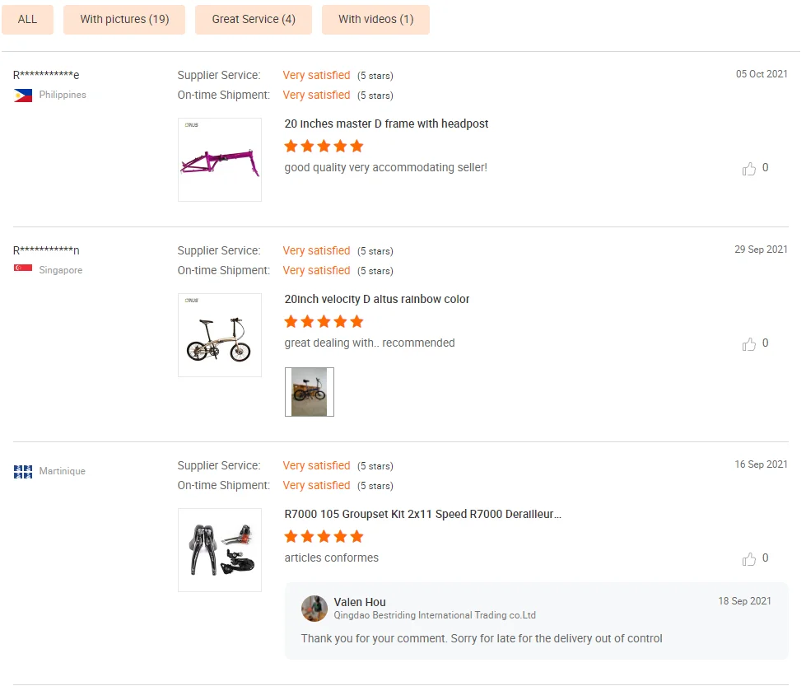Image resolution: width=806 pixels, height=686 pixels.
Task: Click the Philippines flag icon
Action: point(23,96)
